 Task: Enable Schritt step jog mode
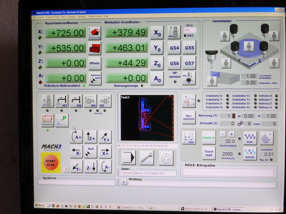pos(250,153)
